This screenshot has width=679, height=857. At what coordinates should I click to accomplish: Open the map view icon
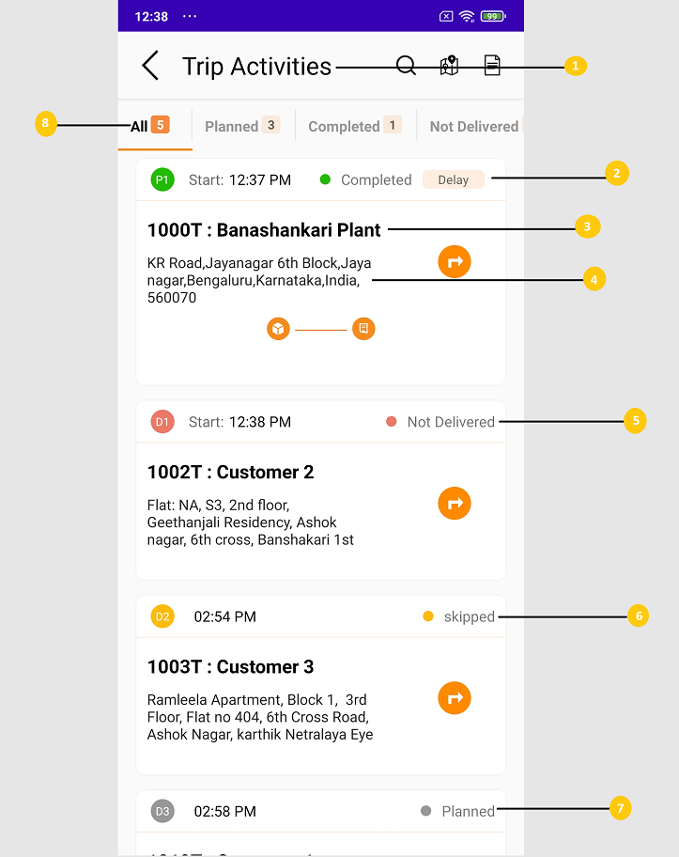point(450,66)
